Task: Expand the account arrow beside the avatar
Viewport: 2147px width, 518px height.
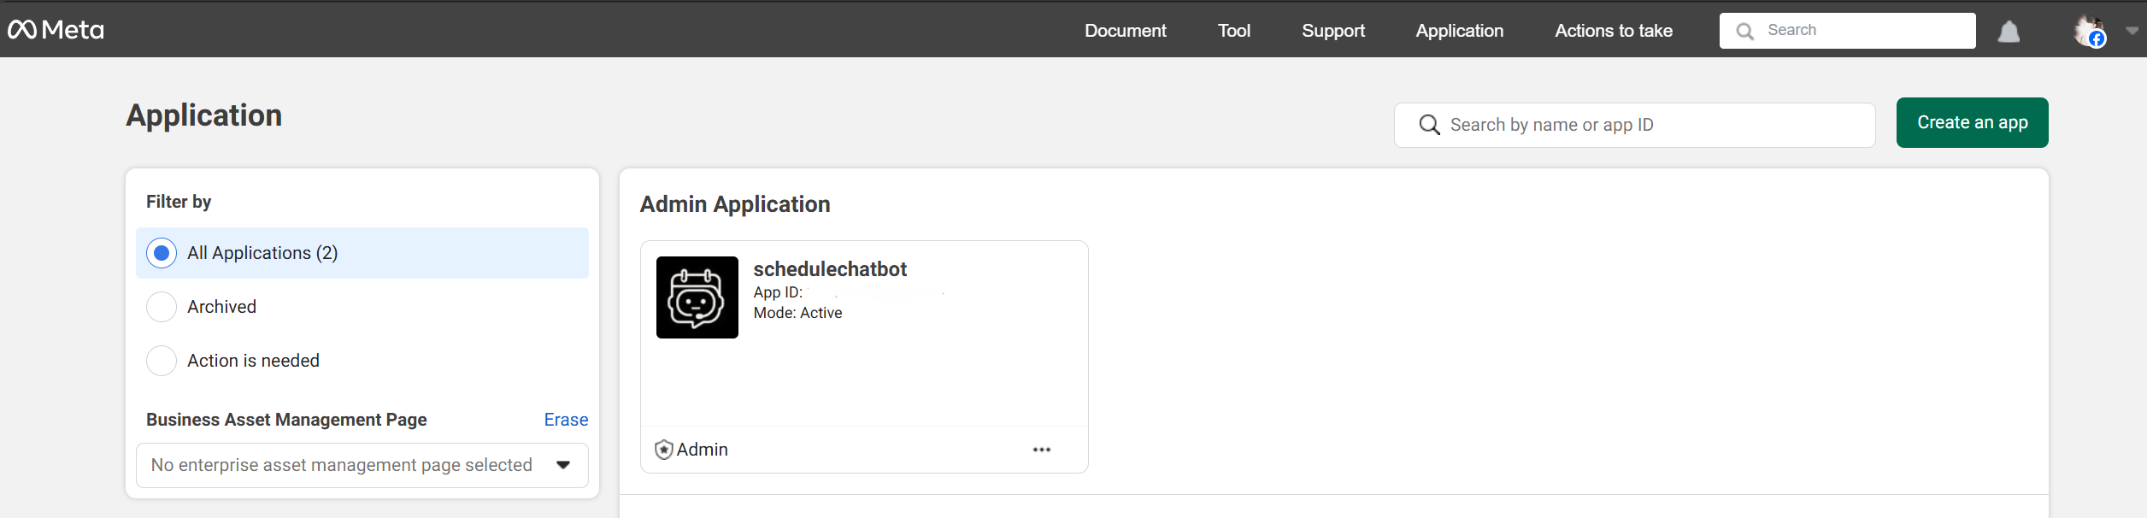Action: [2132, 30]
